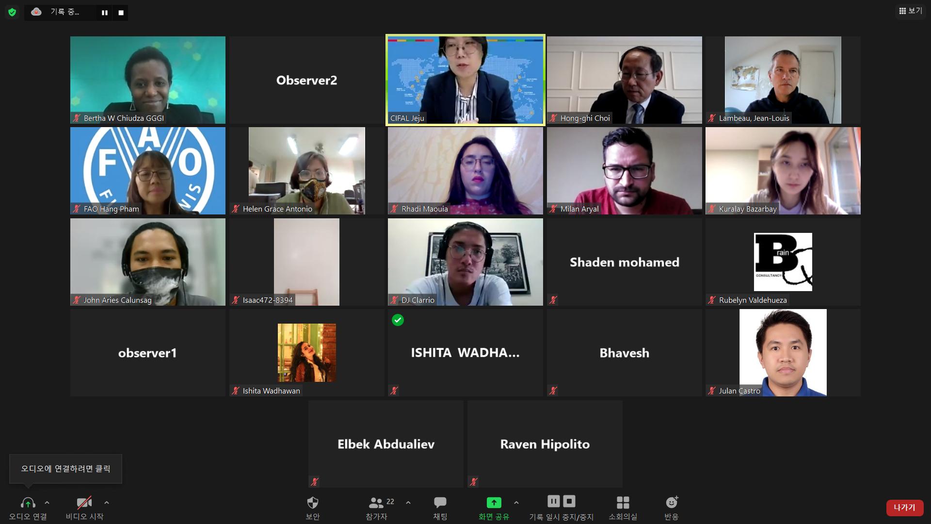Pause recording from the top-left indicator
The height and width of the screenshot is (524, 931).
click(104, 13)
